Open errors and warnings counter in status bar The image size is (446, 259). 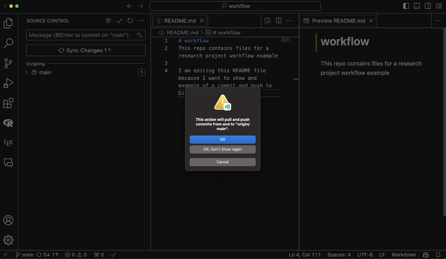[x=76, y=255]
